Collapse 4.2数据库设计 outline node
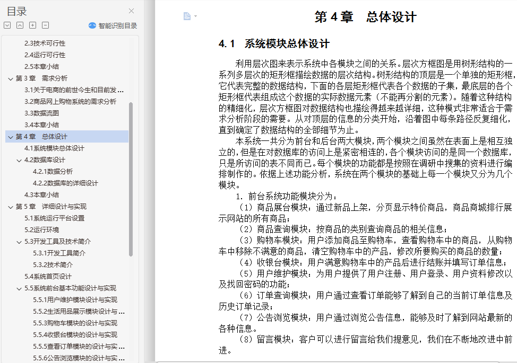Screen dimensions: 517x363 [19, 160]
